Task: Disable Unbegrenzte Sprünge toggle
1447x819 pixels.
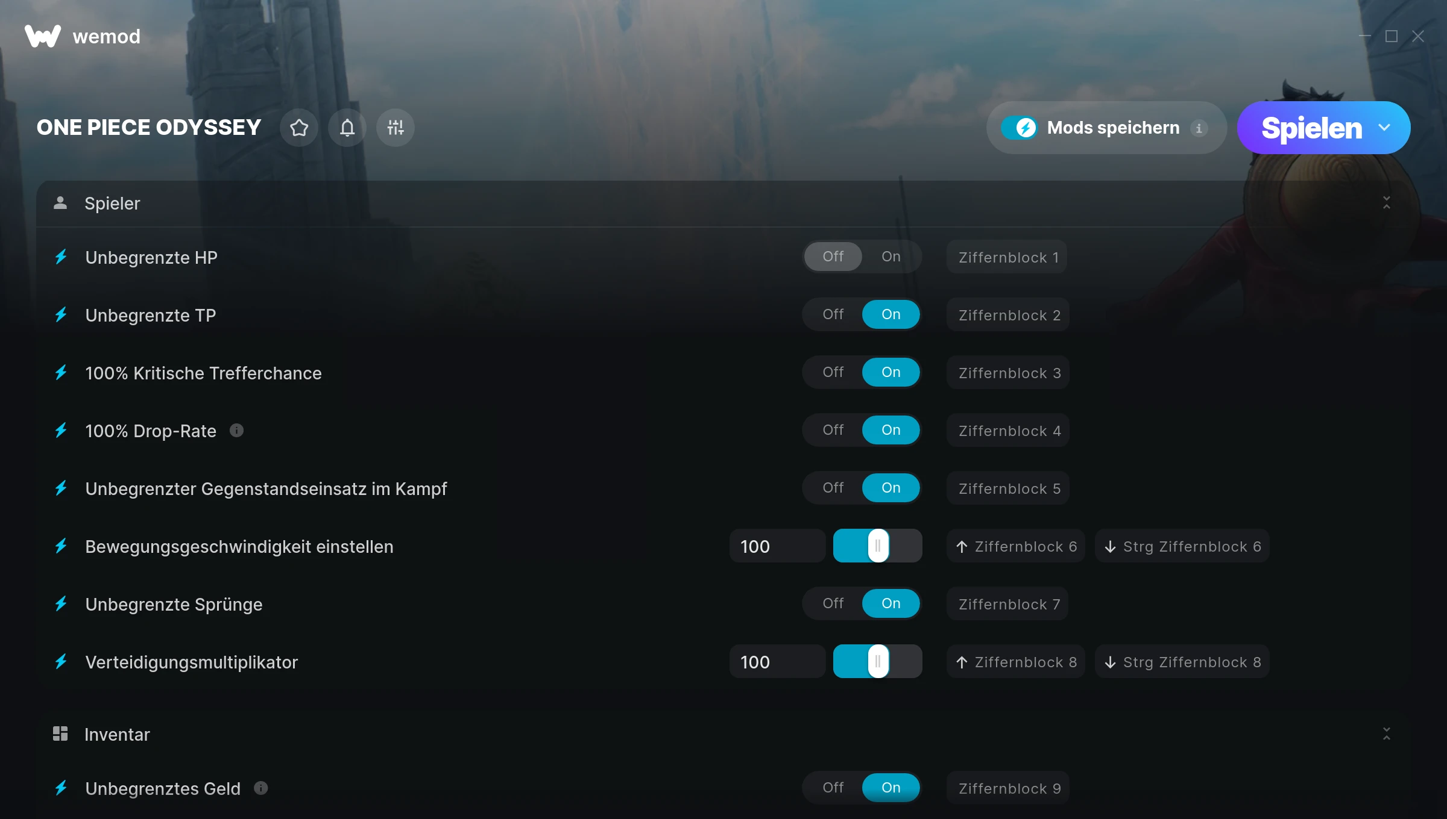Action: point(833,603)
